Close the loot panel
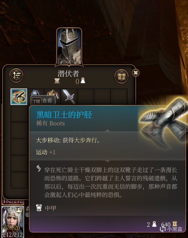The width and height of the screenshot is (188, 238). 136,73
